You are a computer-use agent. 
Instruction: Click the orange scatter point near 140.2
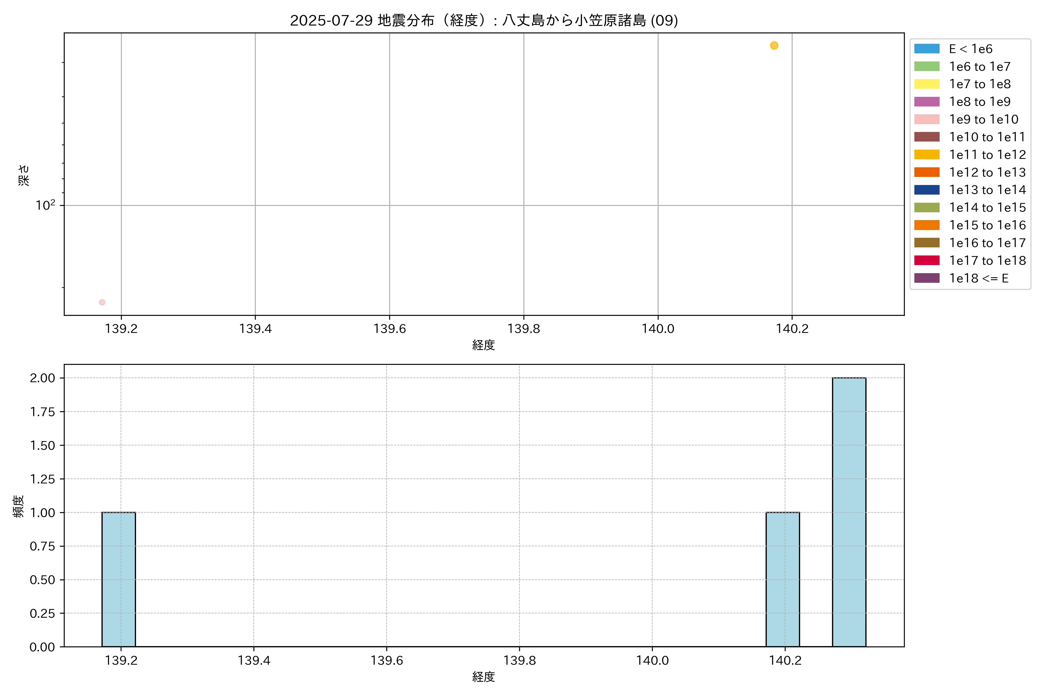tap(774, 46)
